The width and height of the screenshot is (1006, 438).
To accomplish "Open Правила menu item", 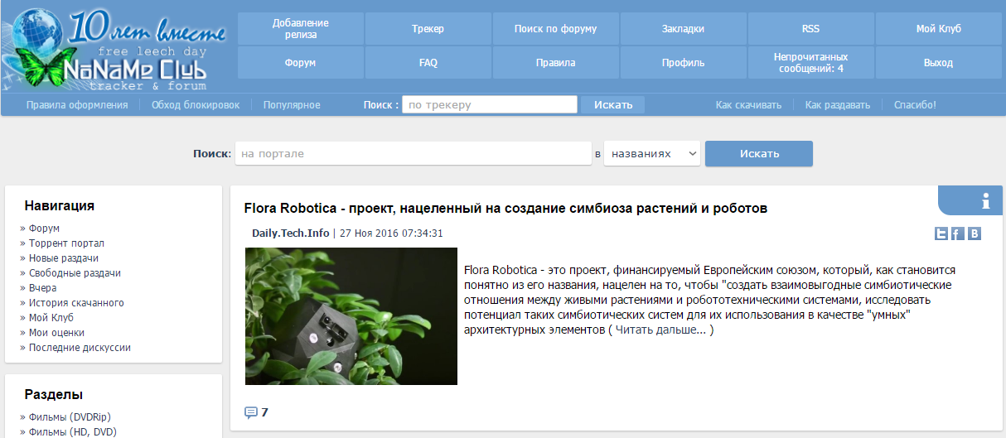I will pos(555,63).
